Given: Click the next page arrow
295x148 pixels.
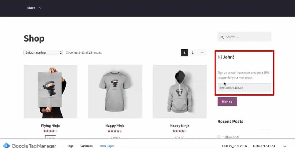Looking at the screenshot, I should (202, 53).
